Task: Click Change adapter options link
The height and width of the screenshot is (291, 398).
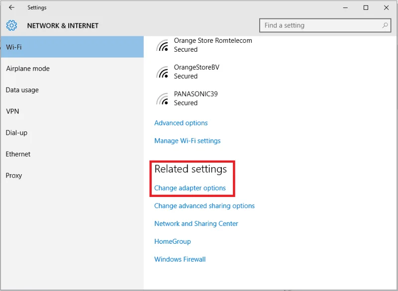Action: tap(190, 188)
